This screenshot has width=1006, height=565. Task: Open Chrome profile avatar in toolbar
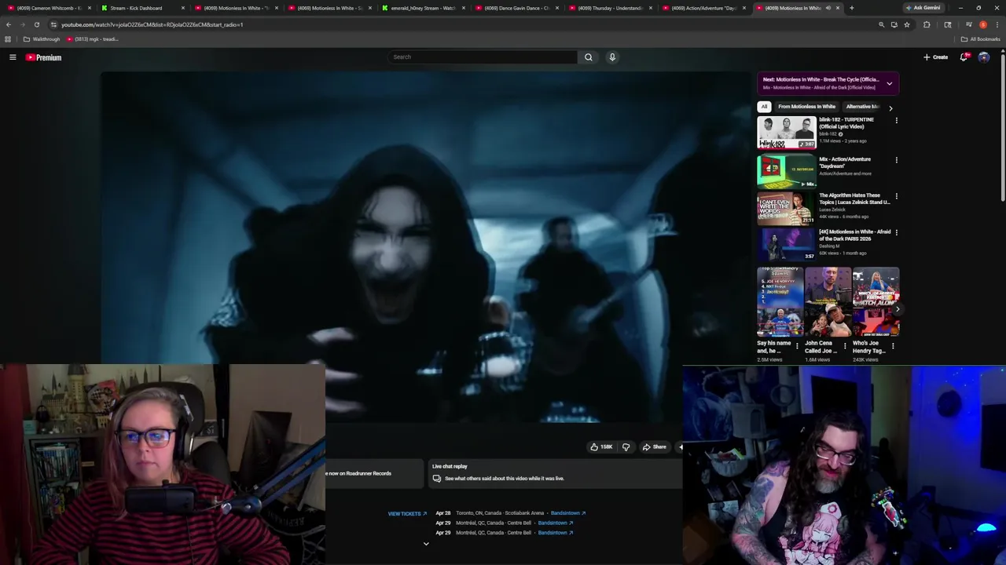982,24
